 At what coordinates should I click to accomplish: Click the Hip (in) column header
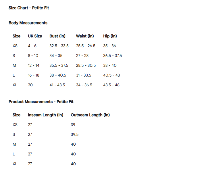(x=110, y=36)
